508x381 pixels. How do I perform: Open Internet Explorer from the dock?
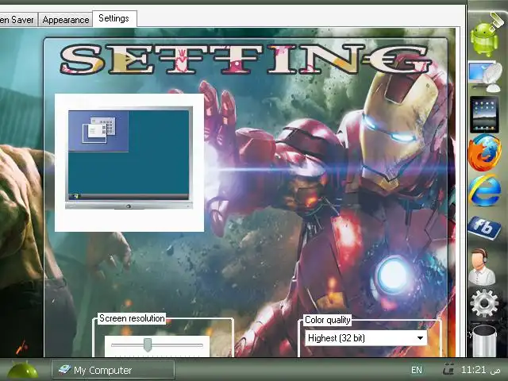tap(484, 190)
